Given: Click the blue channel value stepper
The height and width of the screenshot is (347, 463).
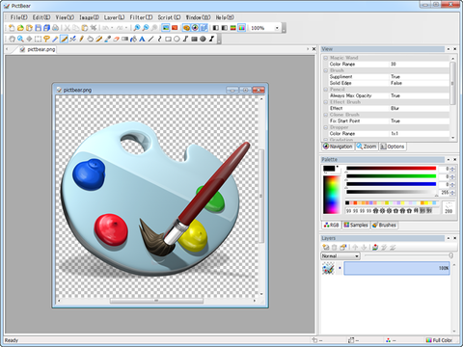Looking at the screenshot, I should pyautogui.click(x=452, y=184).
